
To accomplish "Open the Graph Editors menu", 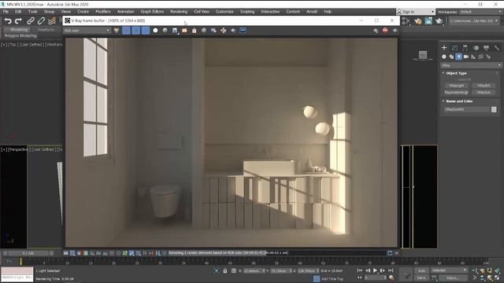I will [152, 12].
